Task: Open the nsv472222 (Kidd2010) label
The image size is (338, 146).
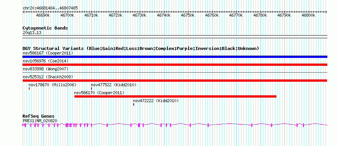Action: [156, 101]
